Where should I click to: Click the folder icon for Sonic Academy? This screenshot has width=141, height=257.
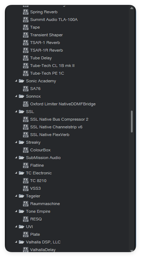point(22,81)
